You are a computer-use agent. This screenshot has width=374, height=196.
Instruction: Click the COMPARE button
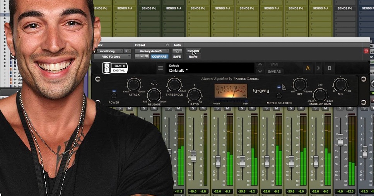point(159,57)
